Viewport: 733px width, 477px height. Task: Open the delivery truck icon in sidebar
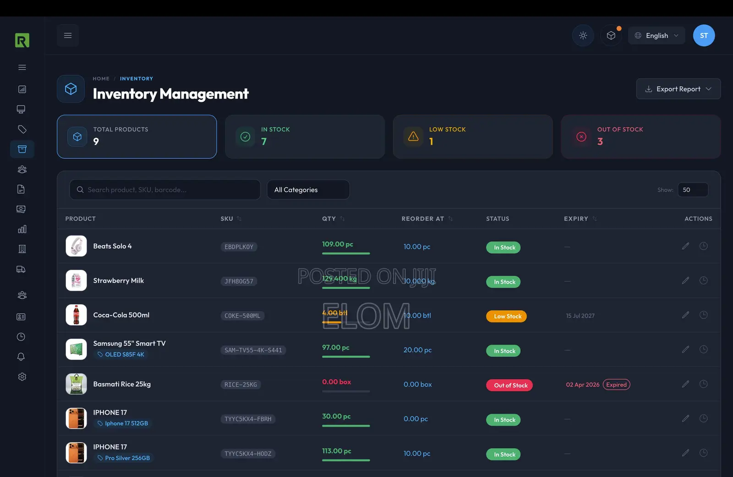[x=21, y=269]
